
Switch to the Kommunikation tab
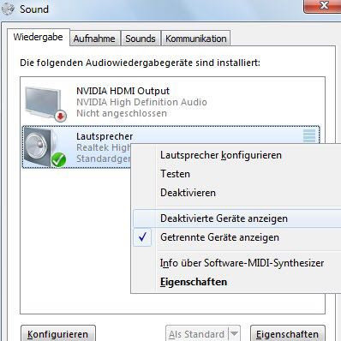pos(196,39)
